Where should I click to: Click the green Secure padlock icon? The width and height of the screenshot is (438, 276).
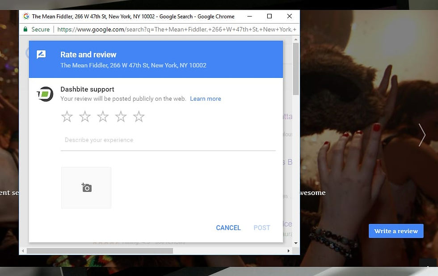tap(25, 29)
